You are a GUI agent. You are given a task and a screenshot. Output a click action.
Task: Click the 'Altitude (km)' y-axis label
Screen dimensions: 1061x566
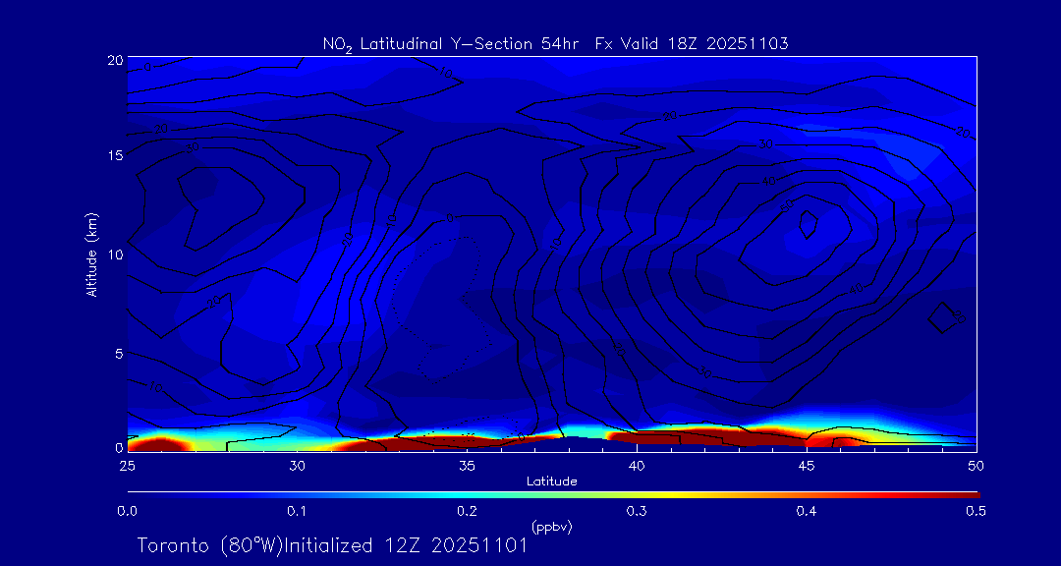(91, 255)
